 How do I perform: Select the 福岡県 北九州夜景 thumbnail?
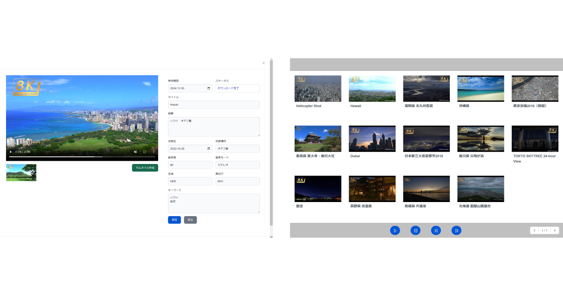(426, 89)
